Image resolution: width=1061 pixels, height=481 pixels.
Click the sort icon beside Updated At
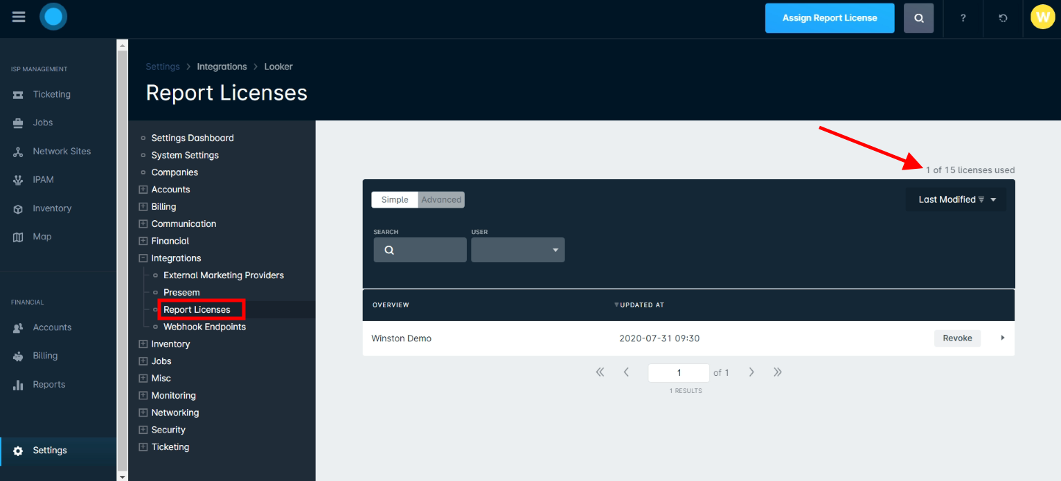pos(616,305)
